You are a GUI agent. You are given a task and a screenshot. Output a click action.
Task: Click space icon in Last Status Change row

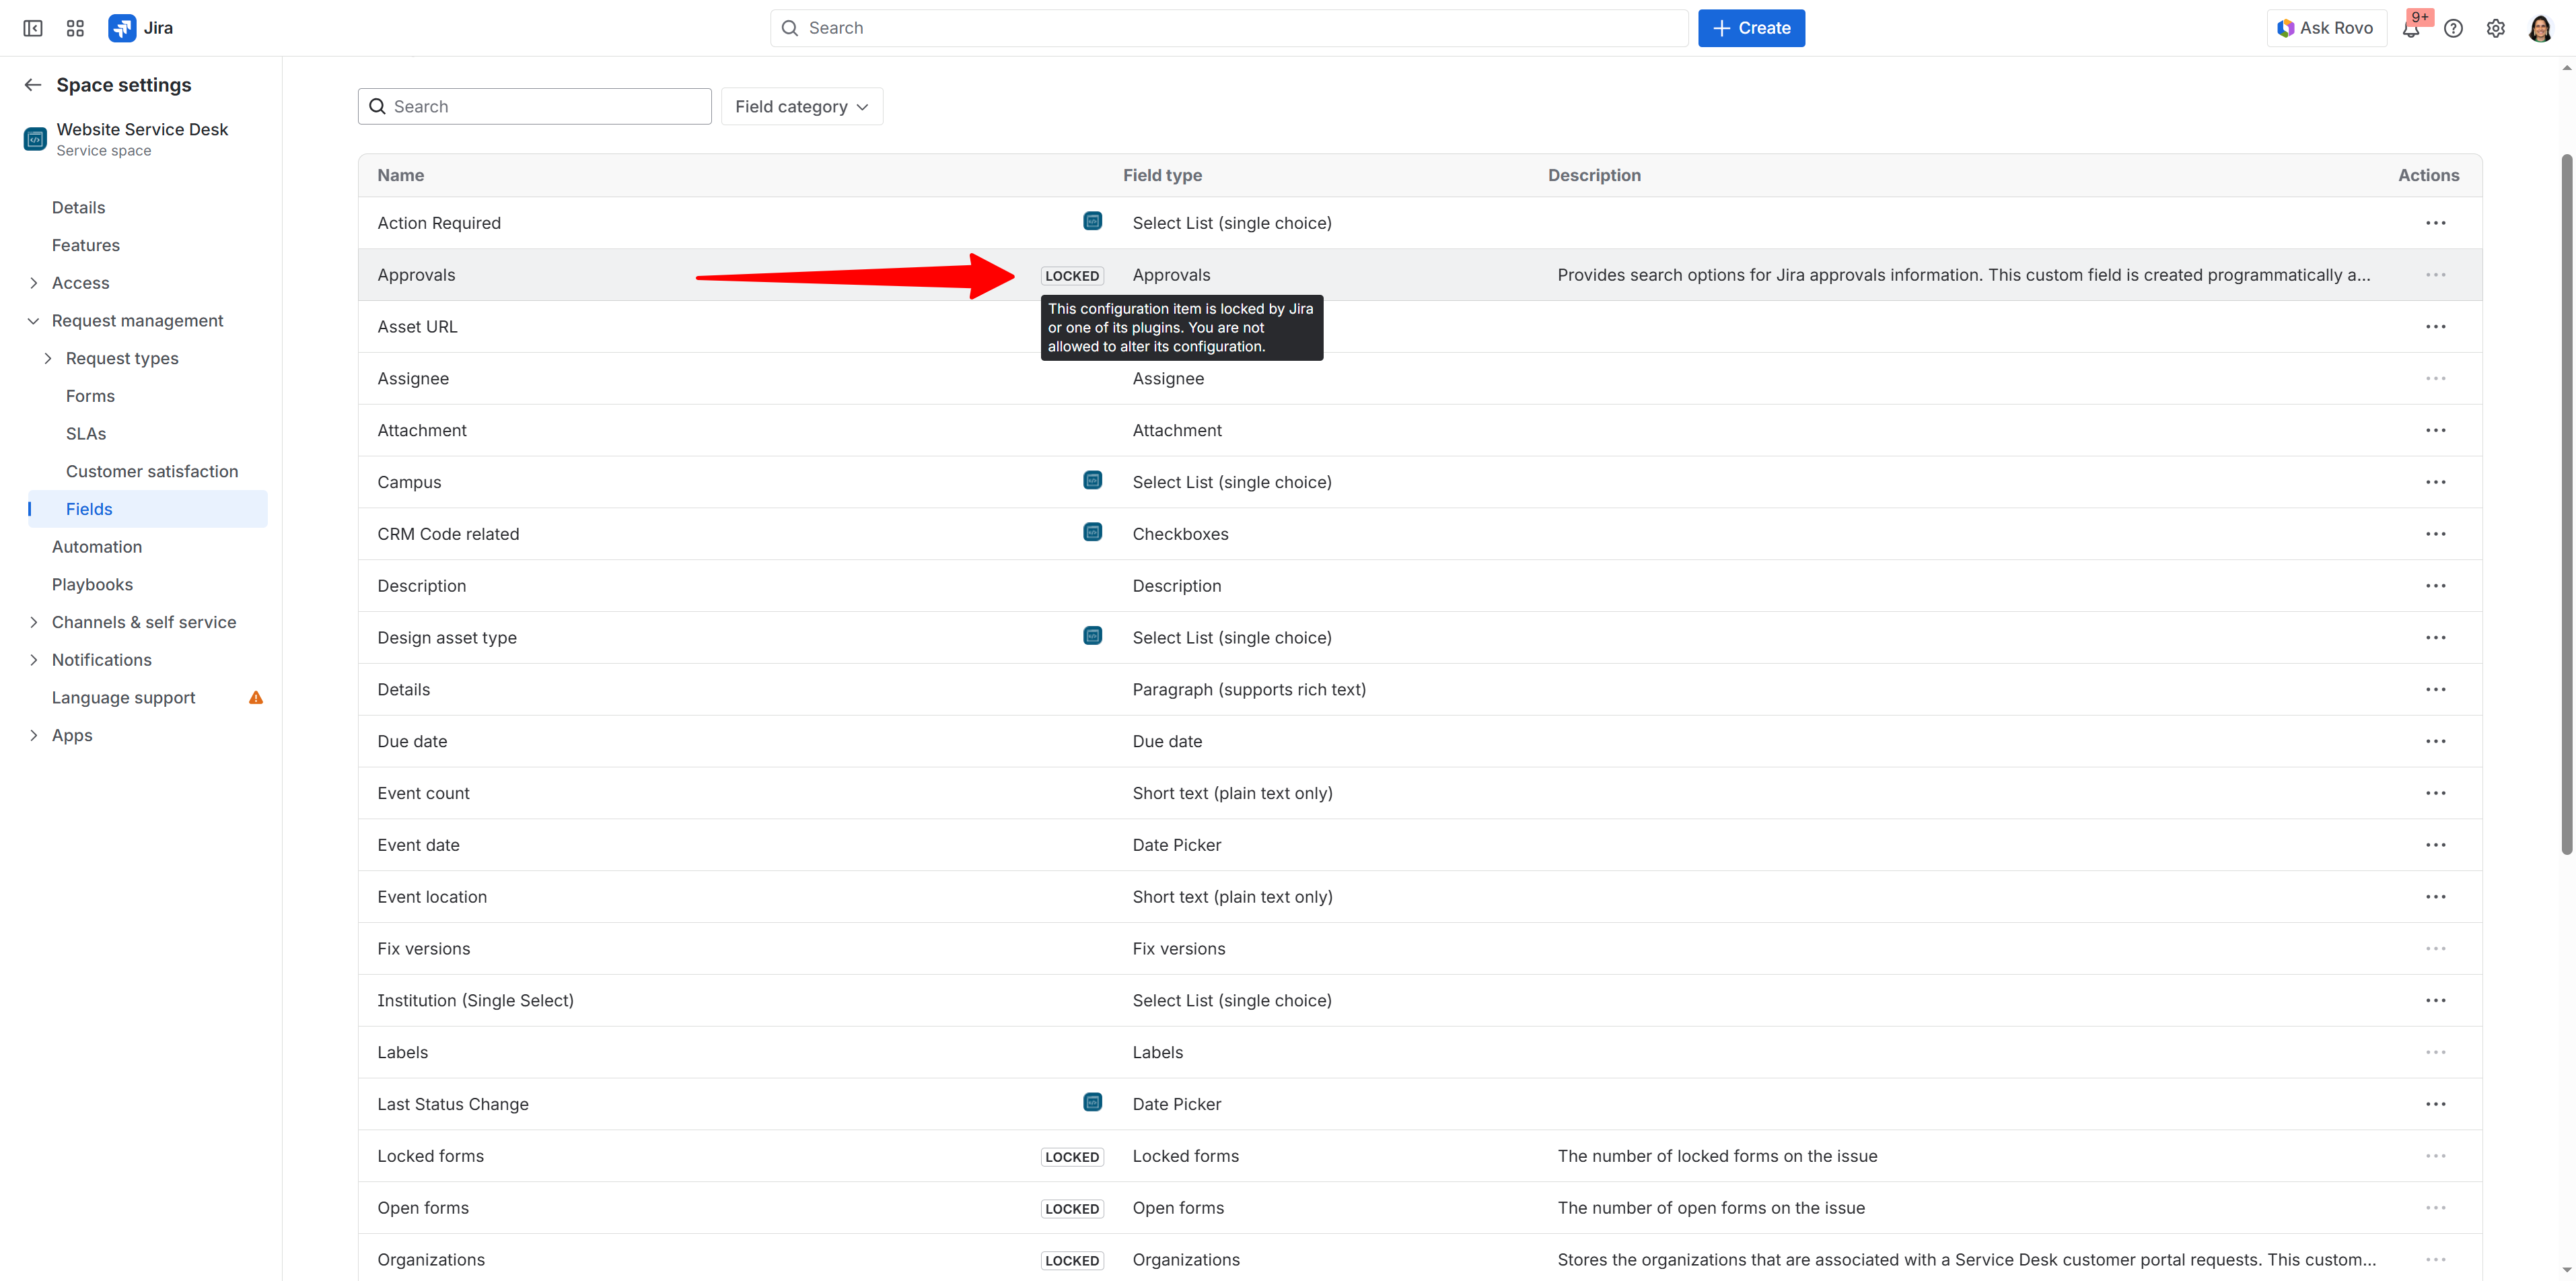pyautogui.click(x=1093, y=1102)
